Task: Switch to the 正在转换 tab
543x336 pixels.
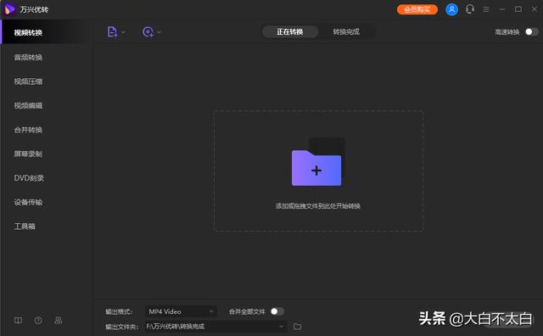Action: point(290,32)
